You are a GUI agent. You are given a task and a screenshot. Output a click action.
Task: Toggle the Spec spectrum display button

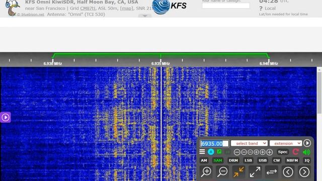(x=283, y=152)
